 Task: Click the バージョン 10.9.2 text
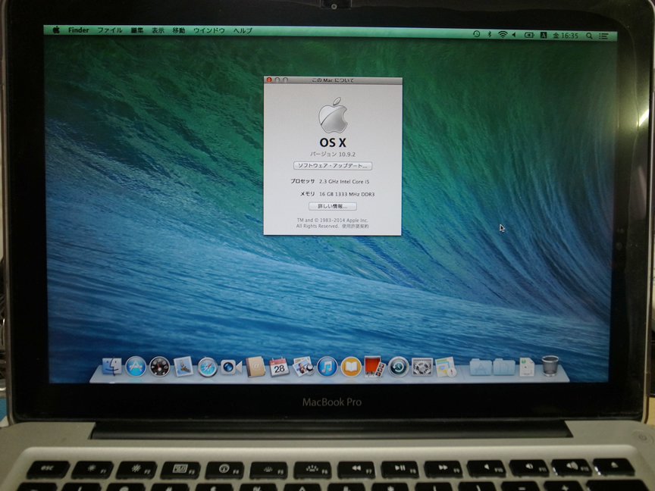[333, 154]
